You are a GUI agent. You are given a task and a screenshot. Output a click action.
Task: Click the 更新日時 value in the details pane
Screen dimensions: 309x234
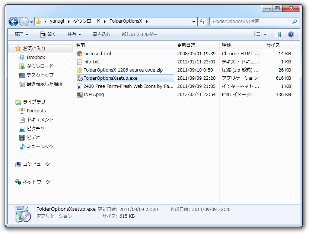138,210
